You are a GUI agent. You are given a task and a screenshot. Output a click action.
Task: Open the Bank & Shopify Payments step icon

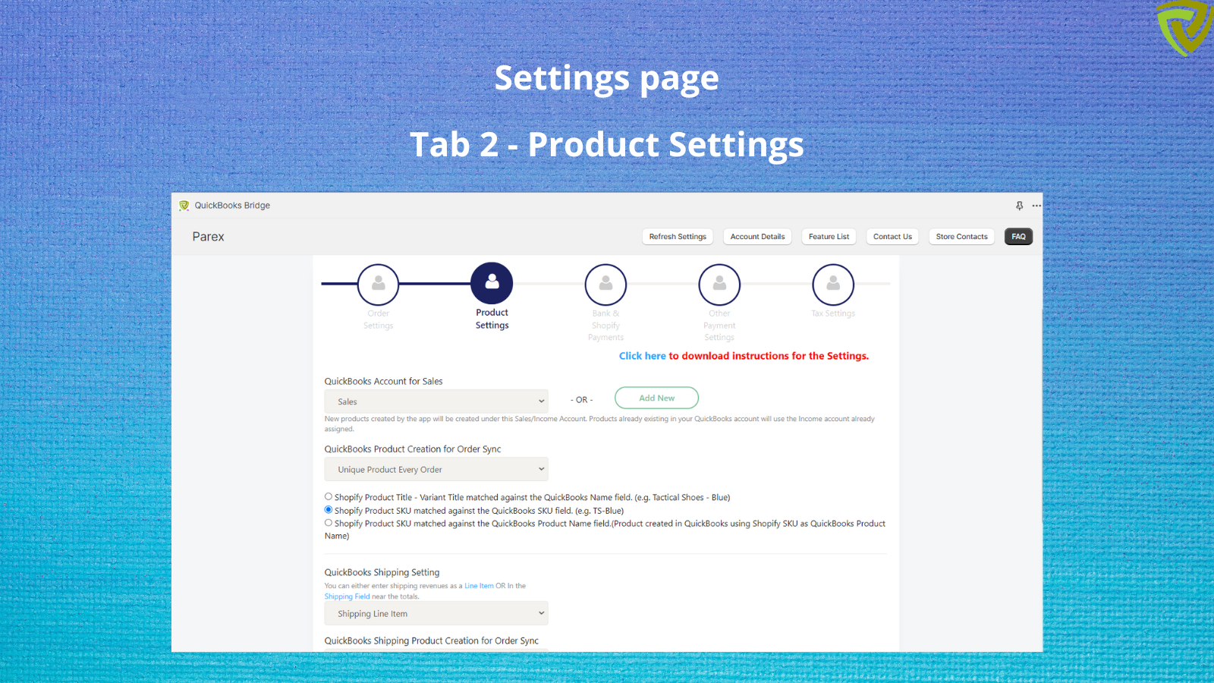pyautogui.click(x=605, y=283)
